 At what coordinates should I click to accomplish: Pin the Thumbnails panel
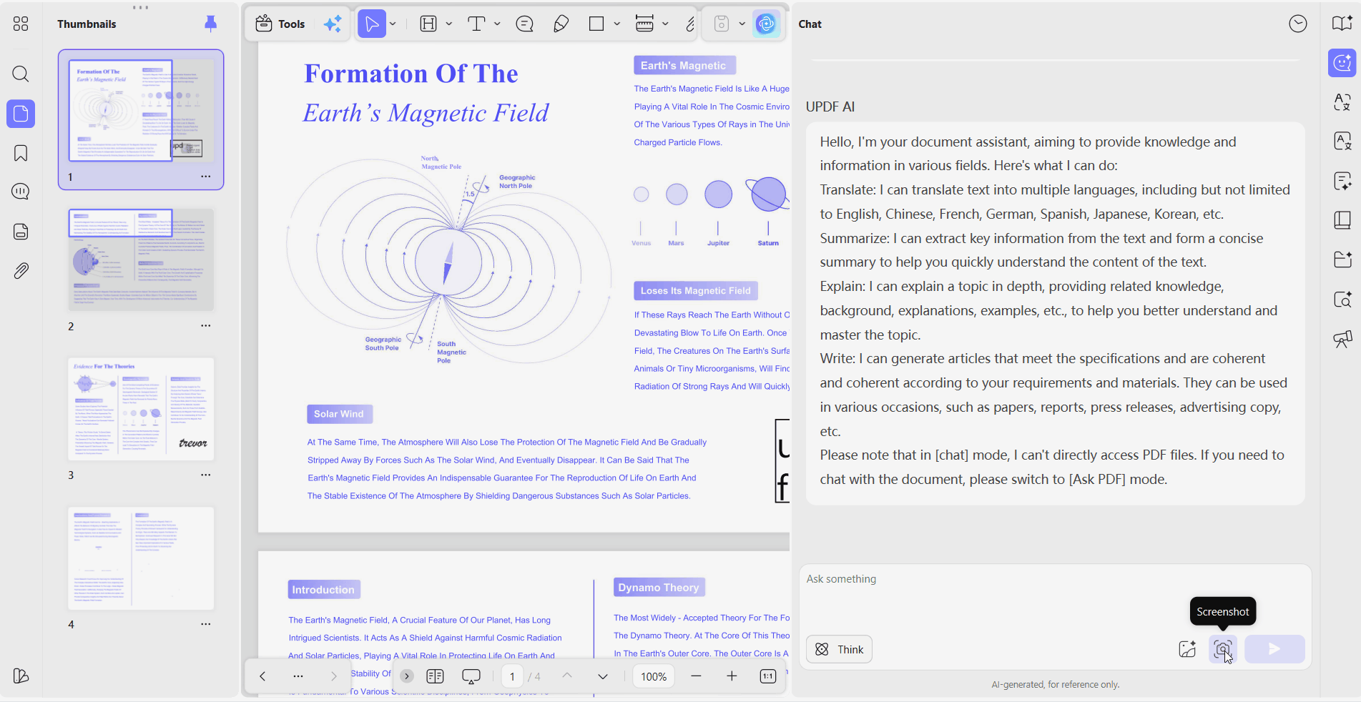pyautogui.click(x=210, y=24)
